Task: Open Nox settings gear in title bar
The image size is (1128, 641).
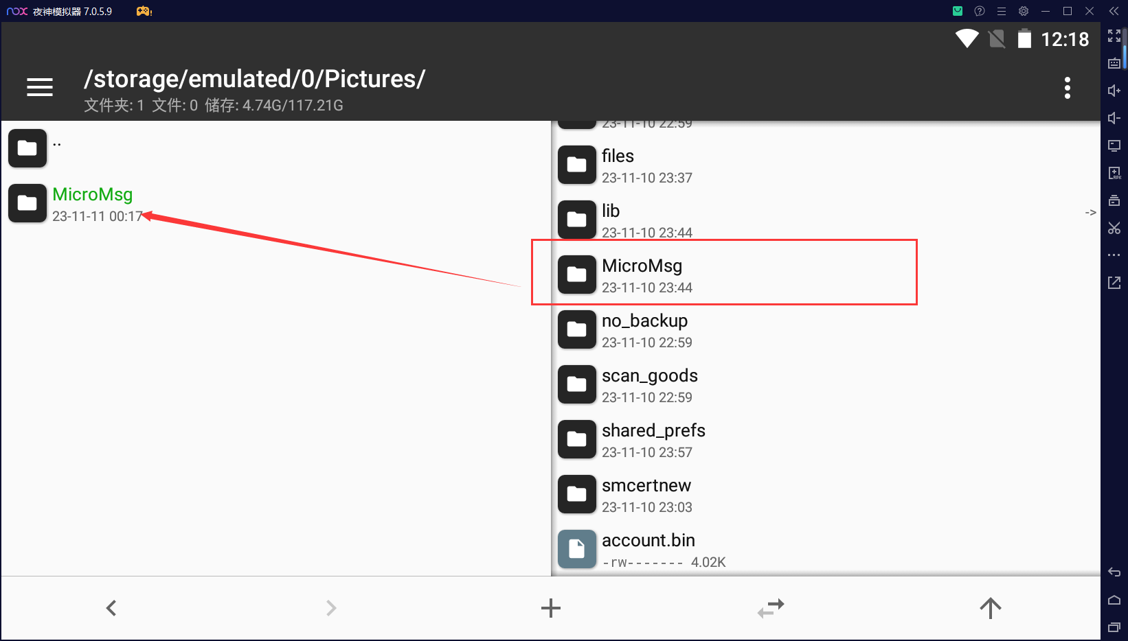Action: (1024, 11)
